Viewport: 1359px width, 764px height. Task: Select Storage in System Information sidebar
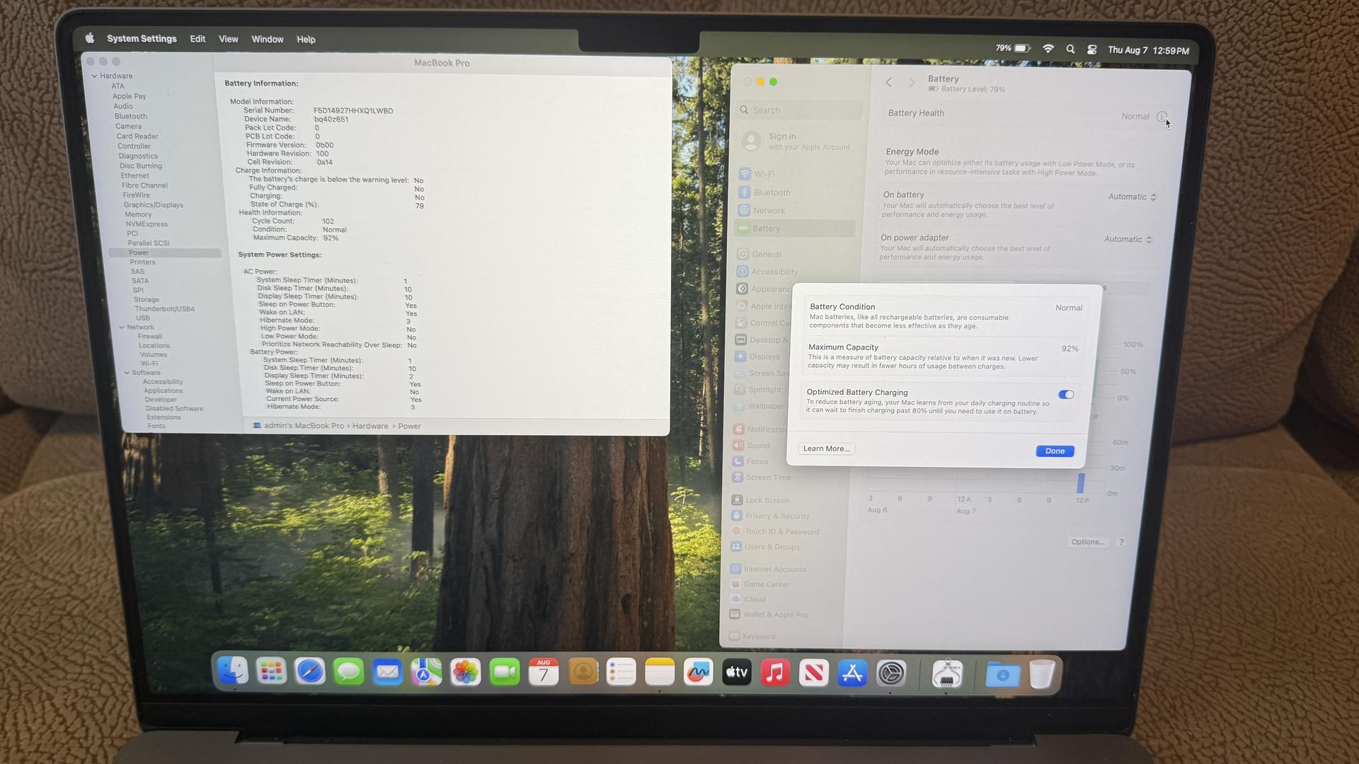coord(147,300)
